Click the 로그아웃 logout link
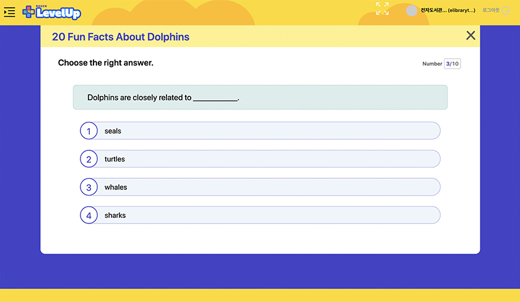This screenshot has width=520, height=302. click(490, 11)
